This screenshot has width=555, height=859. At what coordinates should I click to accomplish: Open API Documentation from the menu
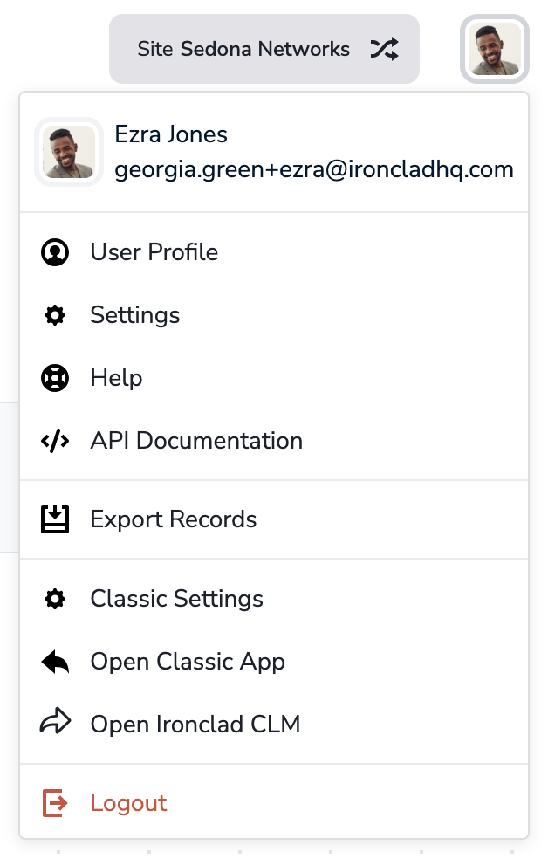(x=274, y=441)
